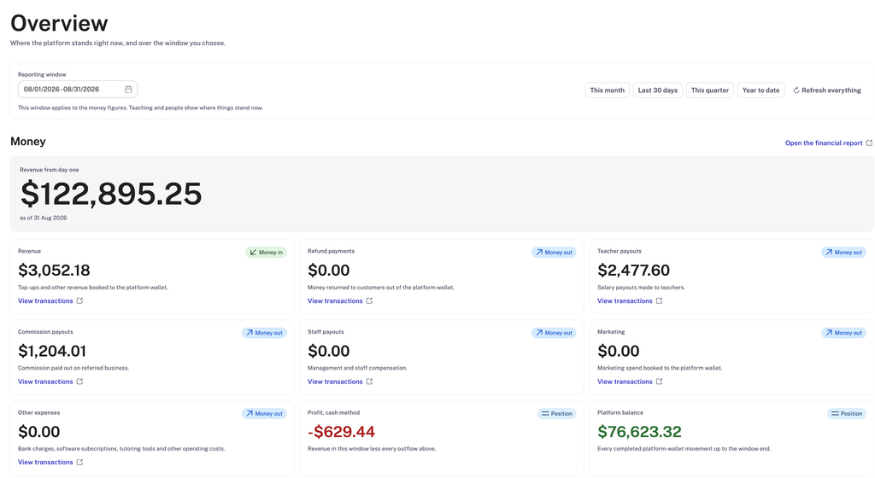The height and width of the screenshot is (478, 875).
Task: Choose the Year to date preset
Action: (x=760, y=90)
